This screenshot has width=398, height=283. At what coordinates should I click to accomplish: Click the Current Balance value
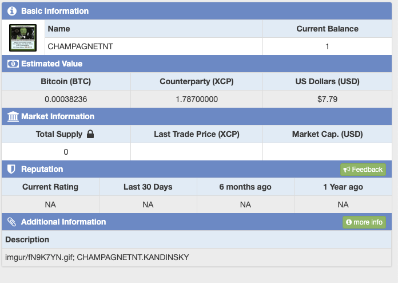coord(327,46)
